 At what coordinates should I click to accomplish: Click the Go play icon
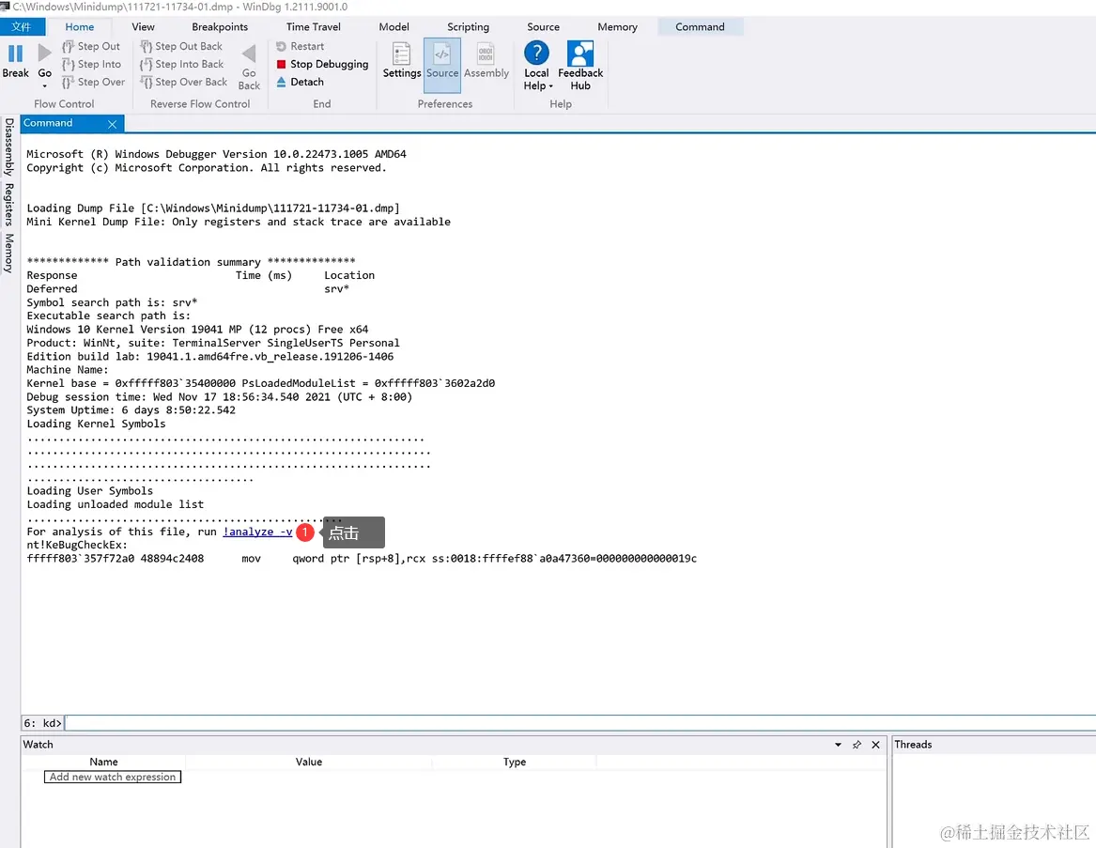point(45,54)
